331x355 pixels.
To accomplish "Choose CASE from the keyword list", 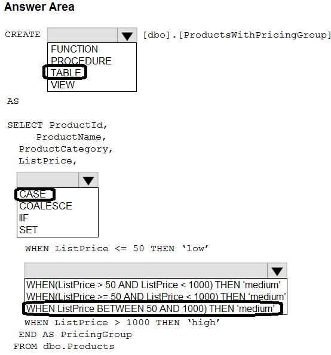I will click(32, 194).
